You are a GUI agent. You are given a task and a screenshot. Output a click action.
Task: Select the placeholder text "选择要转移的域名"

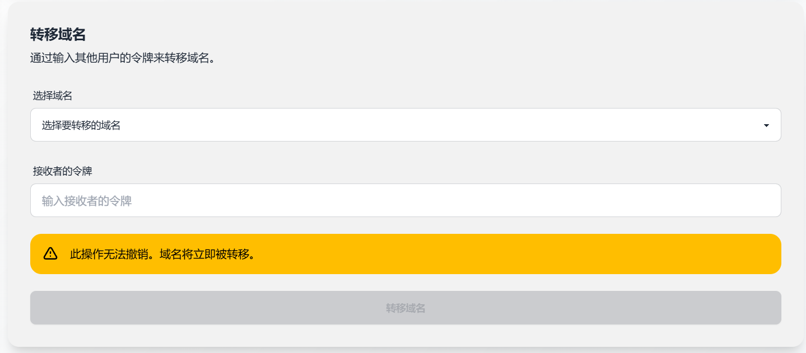pyautogui.click(x=81, y=125)
